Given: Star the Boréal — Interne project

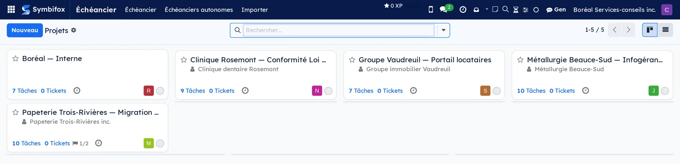Looking at the screenshot, I should [15, 58].
